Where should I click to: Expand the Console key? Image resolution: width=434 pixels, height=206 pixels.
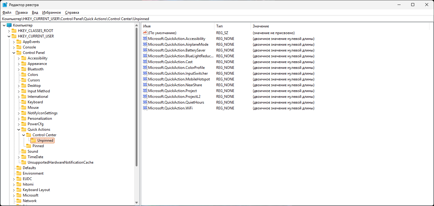pos(14,47)
